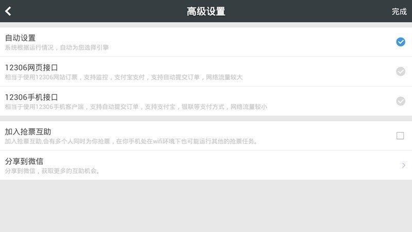
Task: Tap 完成 to finish settings
Action: point(399,11)
